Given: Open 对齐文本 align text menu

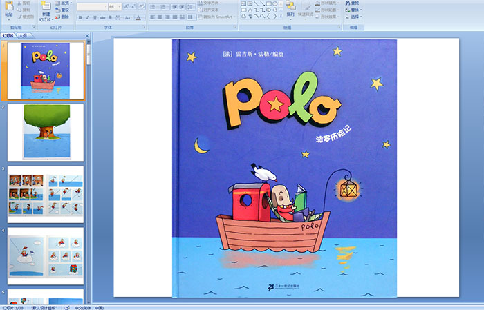Looking at the screenshot, I should point(210,10).
